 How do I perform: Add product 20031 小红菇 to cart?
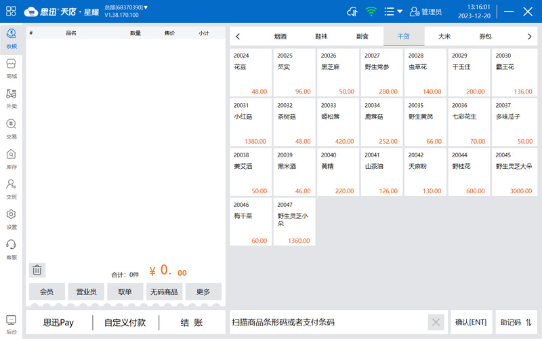(x=251, y=123)
